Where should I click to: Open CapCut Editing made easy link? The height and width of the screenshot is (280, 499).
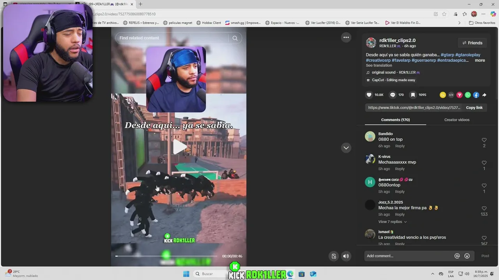391,80
